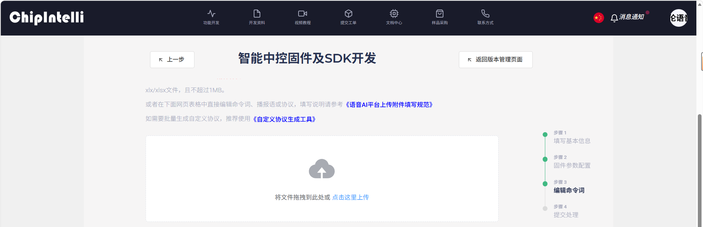Open the 开发资料 document icon
This screenshot has height=227, width=703.
(257, 14)
